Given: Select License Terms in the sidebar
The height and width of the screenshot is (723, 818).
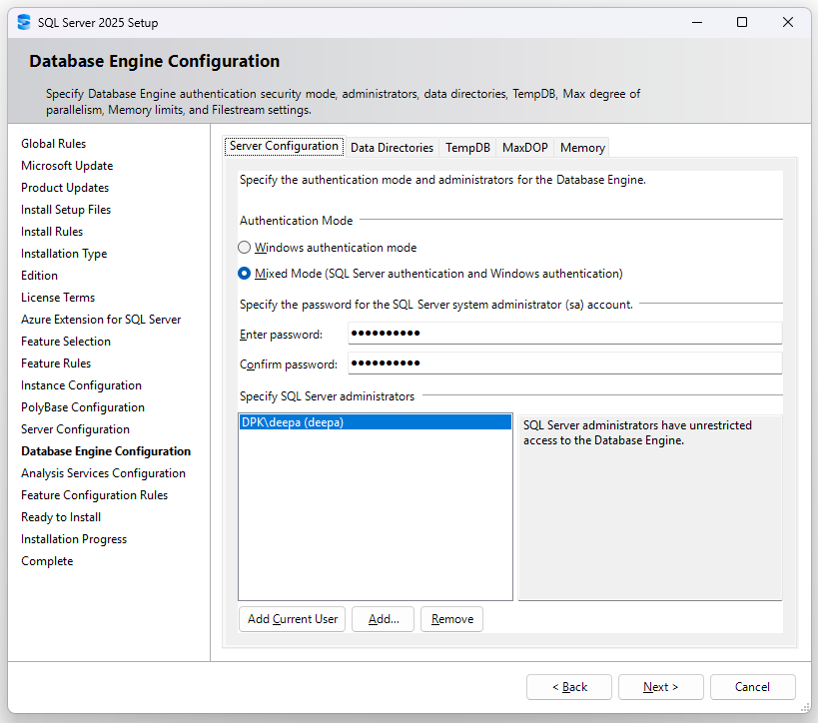Looking at the screenshot, I should (x=58, y=297).
